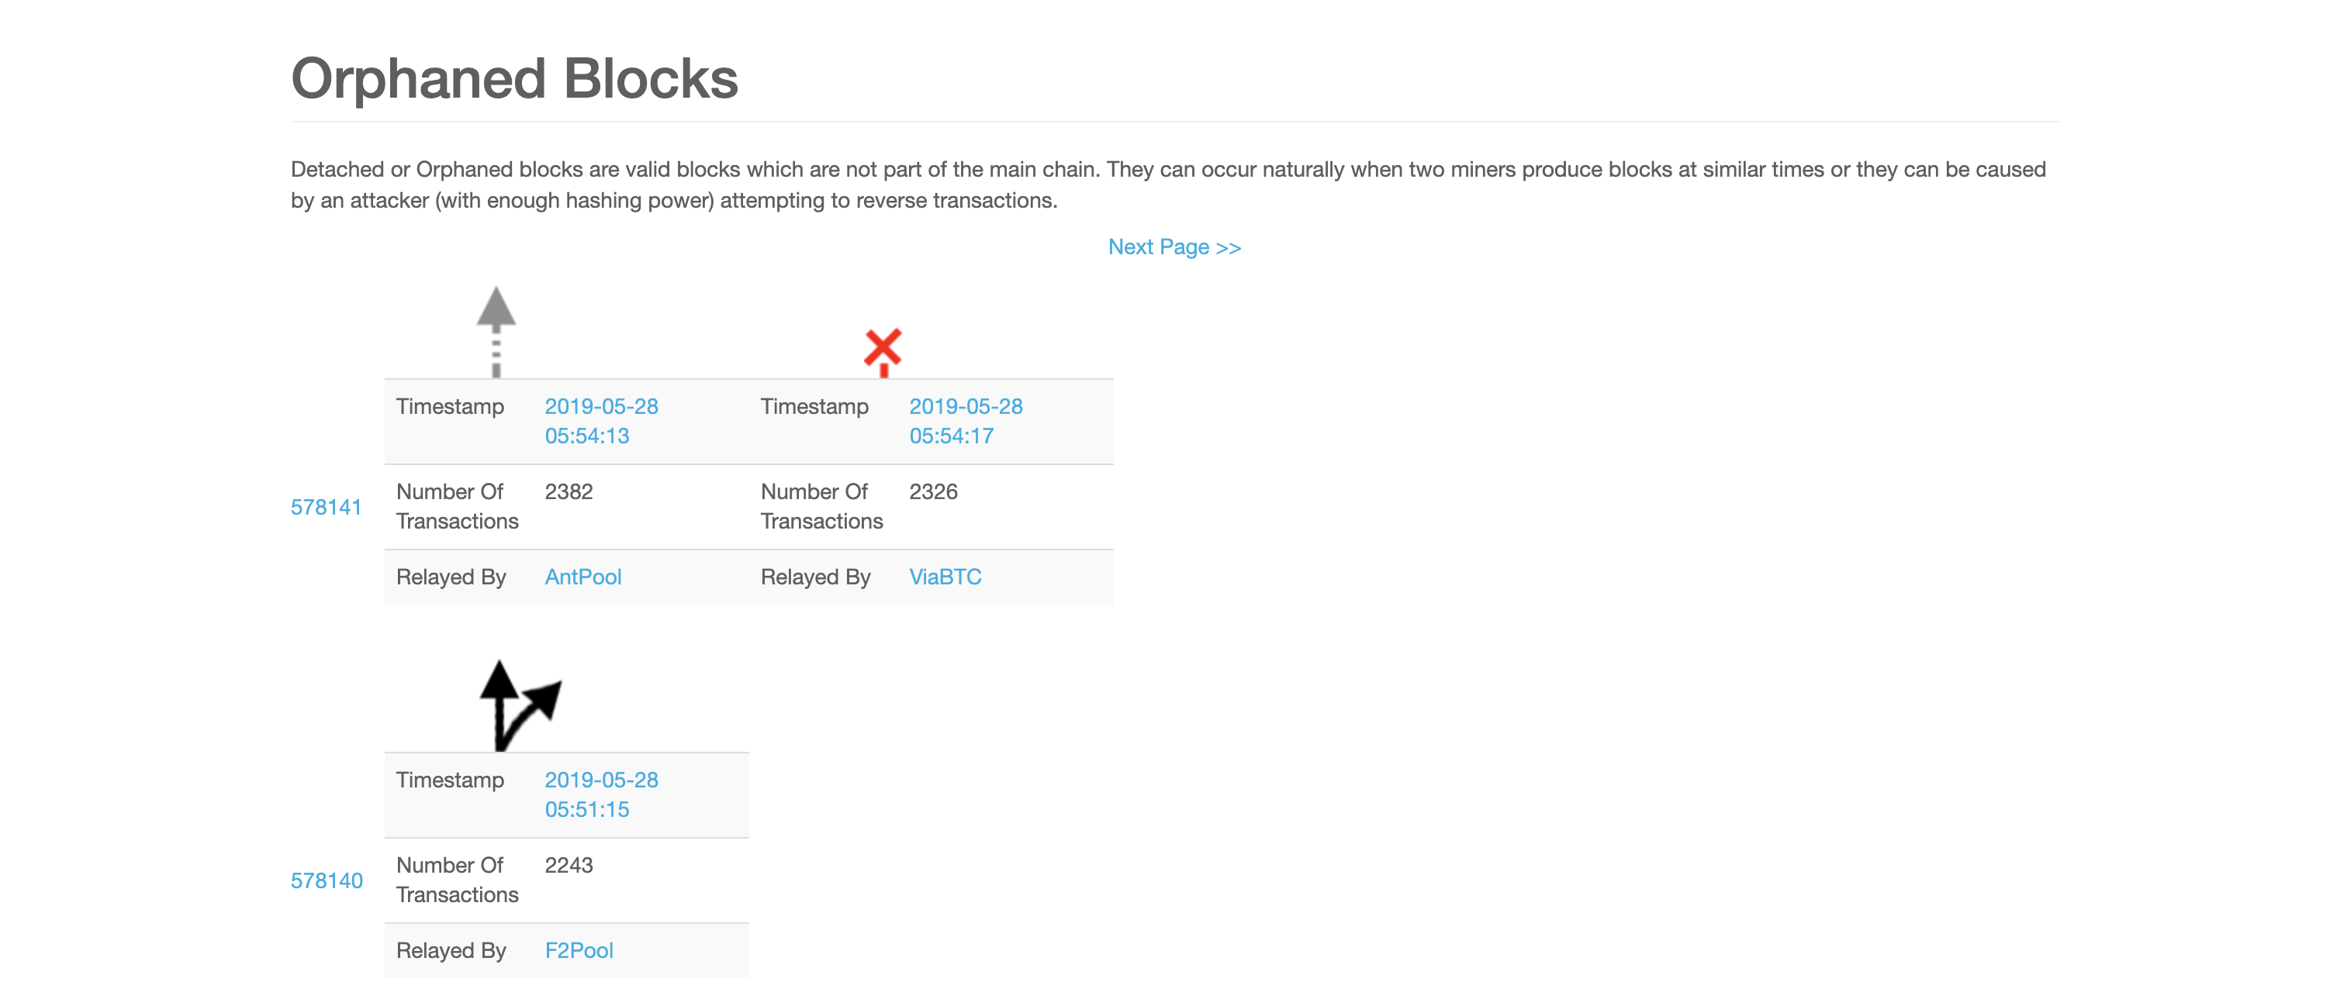The width and height of the screenshot is (2347, 1006).
Task: View the F2Pool relay link
Action: coord(579,950)
